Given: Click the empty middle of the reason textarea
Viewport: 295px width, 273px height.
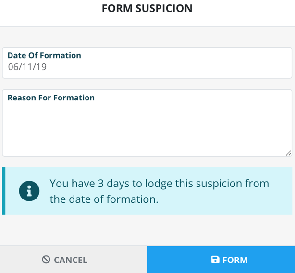Looking at the screenshot, I should tap(147, 130).
